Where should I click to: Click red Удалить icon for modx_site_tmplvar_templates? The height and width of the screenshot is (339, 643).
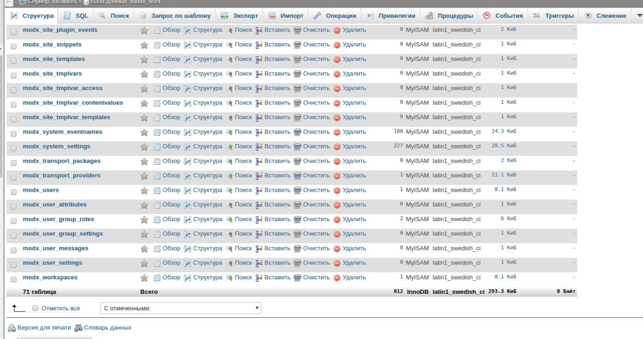click(337, 118)
